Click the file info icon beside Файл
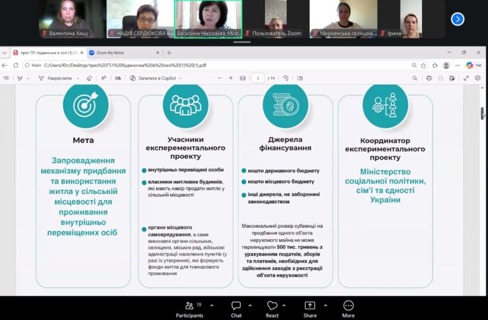This screenshot has width=488, height=320. 27,65
